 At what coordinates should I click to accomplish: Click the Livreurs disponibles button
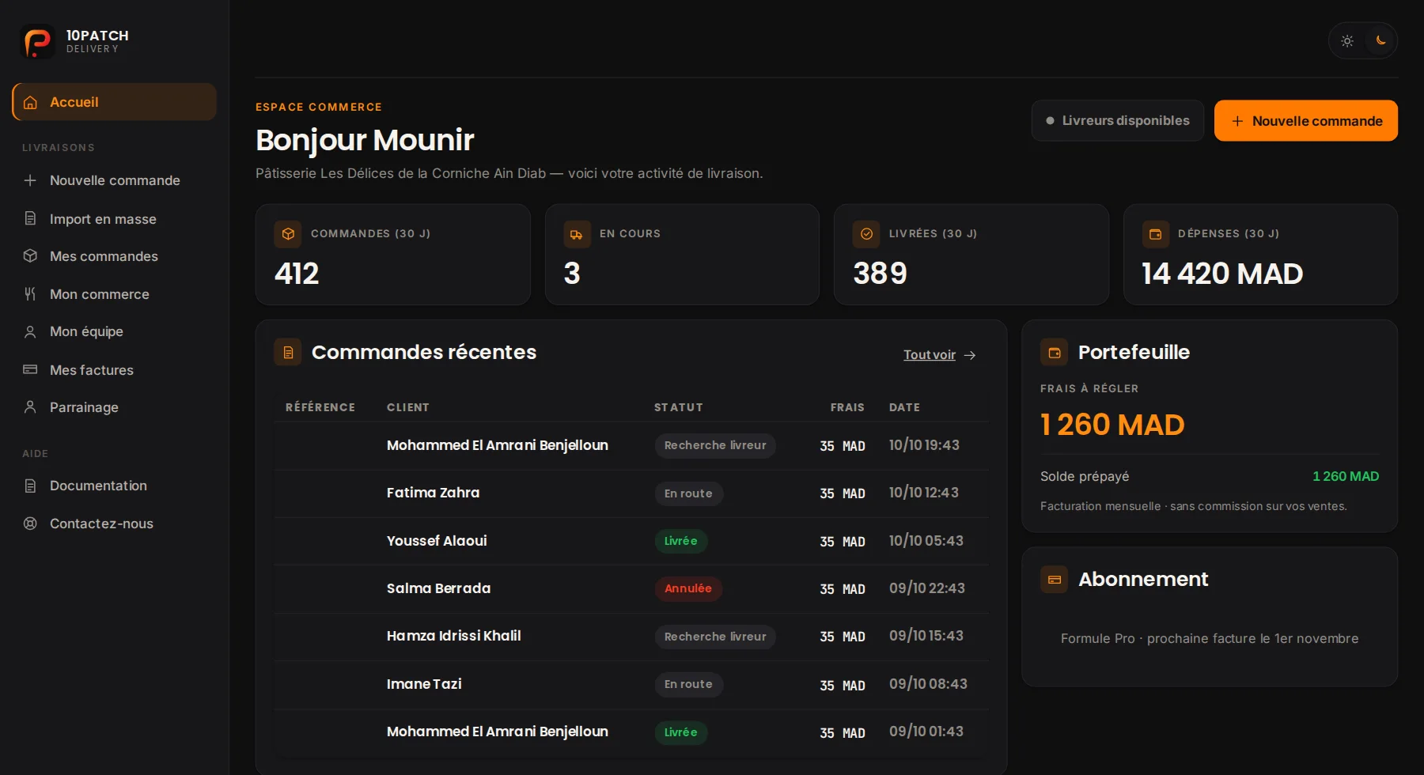click(1118, 121)
